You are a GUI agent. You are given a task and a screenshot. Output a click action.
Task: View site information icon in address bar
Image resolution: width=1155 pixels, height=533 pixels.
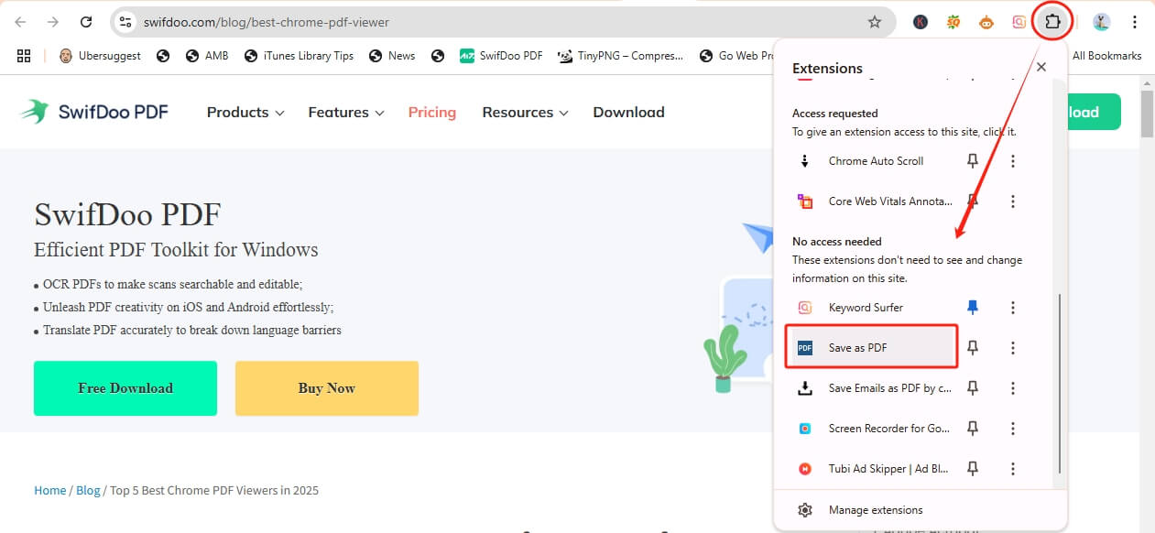(x=126, y=22)
